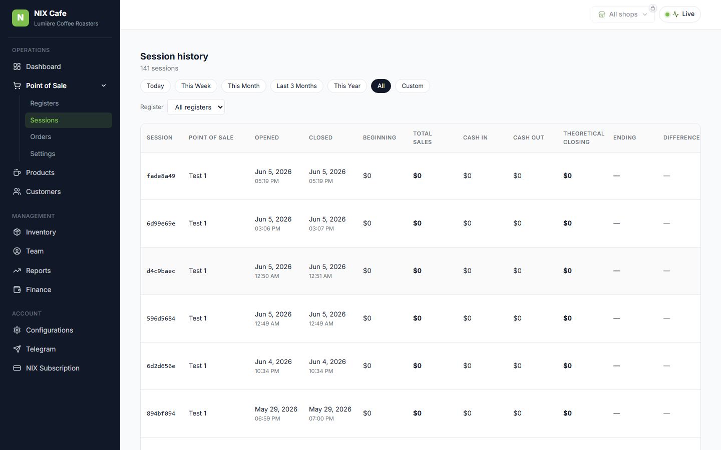Viewport: 721px width, 450px height.
Task: Click the POINT OF SALE column header
Action: pyautogui.click(x=211, y=137)
